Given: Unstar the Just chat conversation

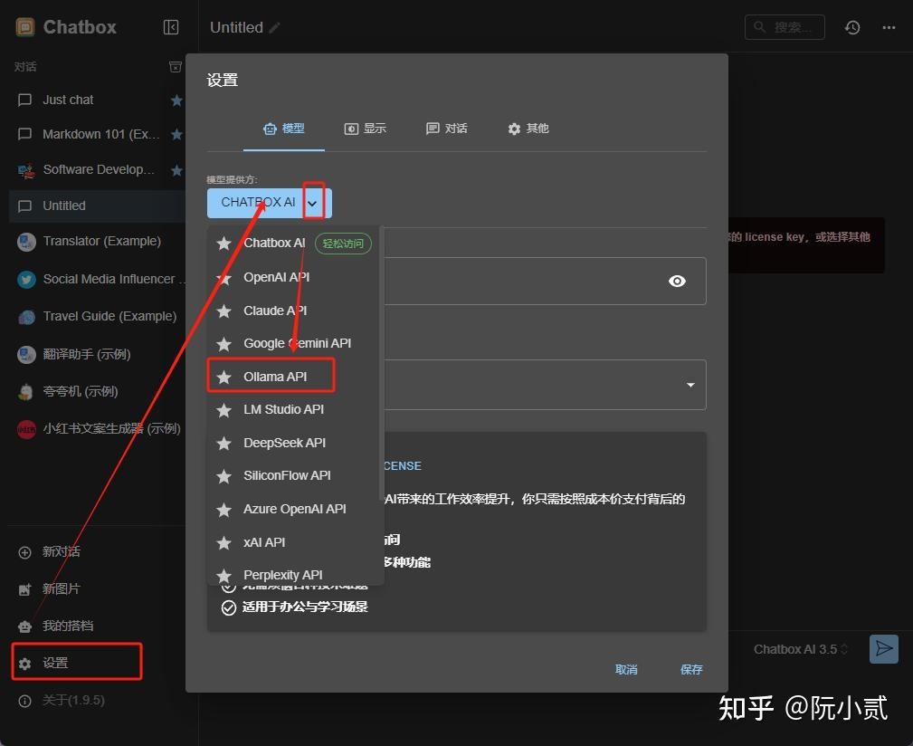Looking at the screenshot, I should click(176, 100).
